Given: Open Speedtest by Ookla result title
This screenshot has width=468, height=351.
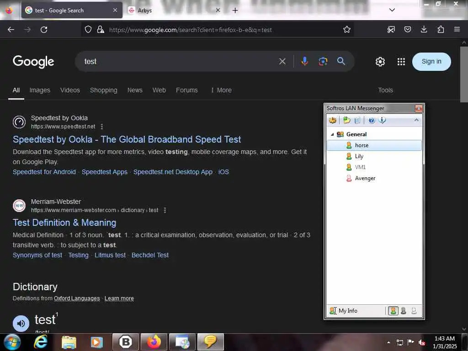Looking at the screenshot, I should pyautogui.click(x=127, y=139).
